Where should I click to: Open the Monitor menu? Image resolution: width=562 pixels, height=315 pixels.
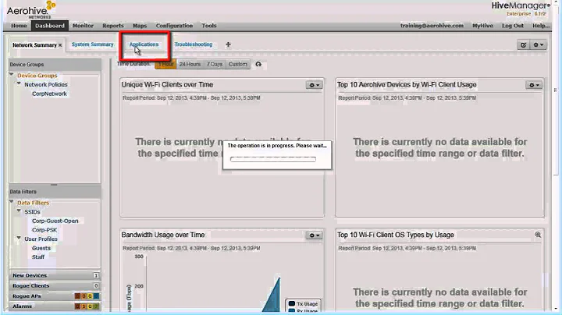coord(83,26)
